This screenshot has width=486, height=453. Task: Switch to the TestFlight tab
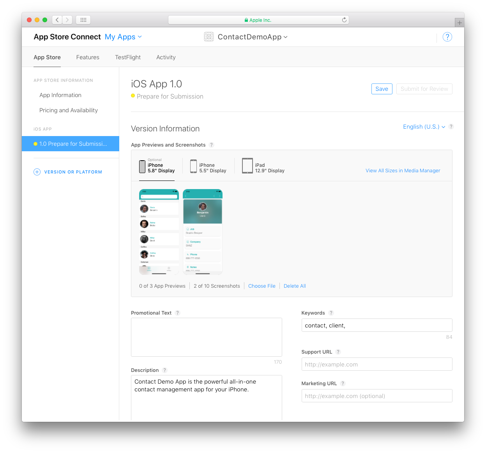pyautogui.click(x=128, y=57)
